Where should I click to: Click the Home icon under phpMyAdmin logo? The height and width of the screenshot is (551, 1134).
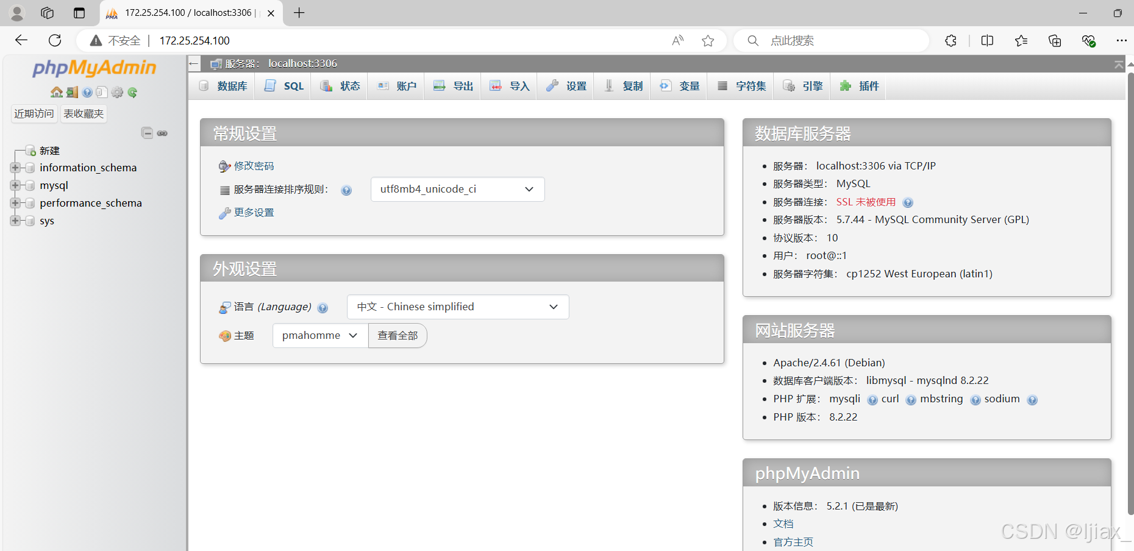coord(57,92)
